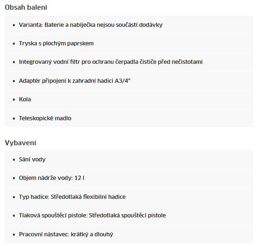Click the bullet before 'Objem nádrže vody'

click(14, 178)
